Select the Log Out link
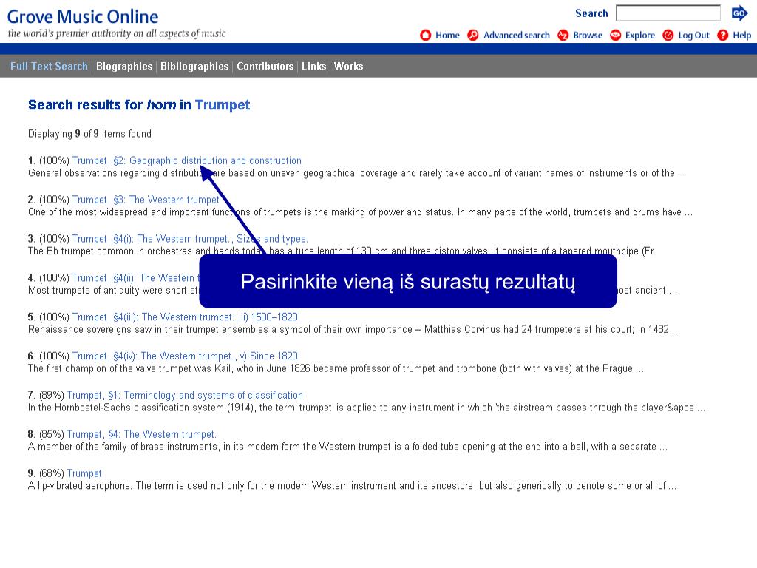Image resolution: width=757 pixels, height=568 pixels. (693, 35)
